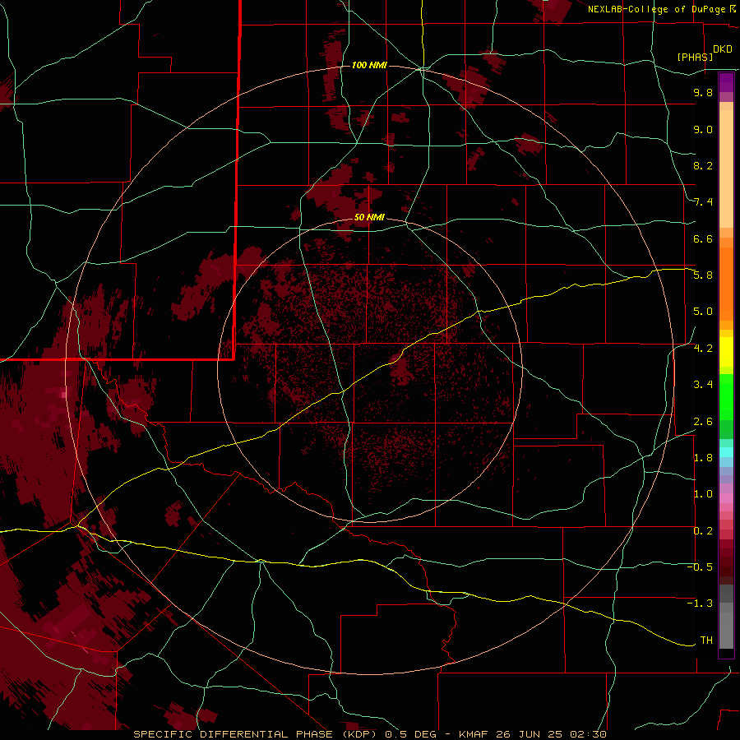Screen dimensions: 740x740
Task: Click the 2.6 scale value
Action: click(x=703, y=422)
